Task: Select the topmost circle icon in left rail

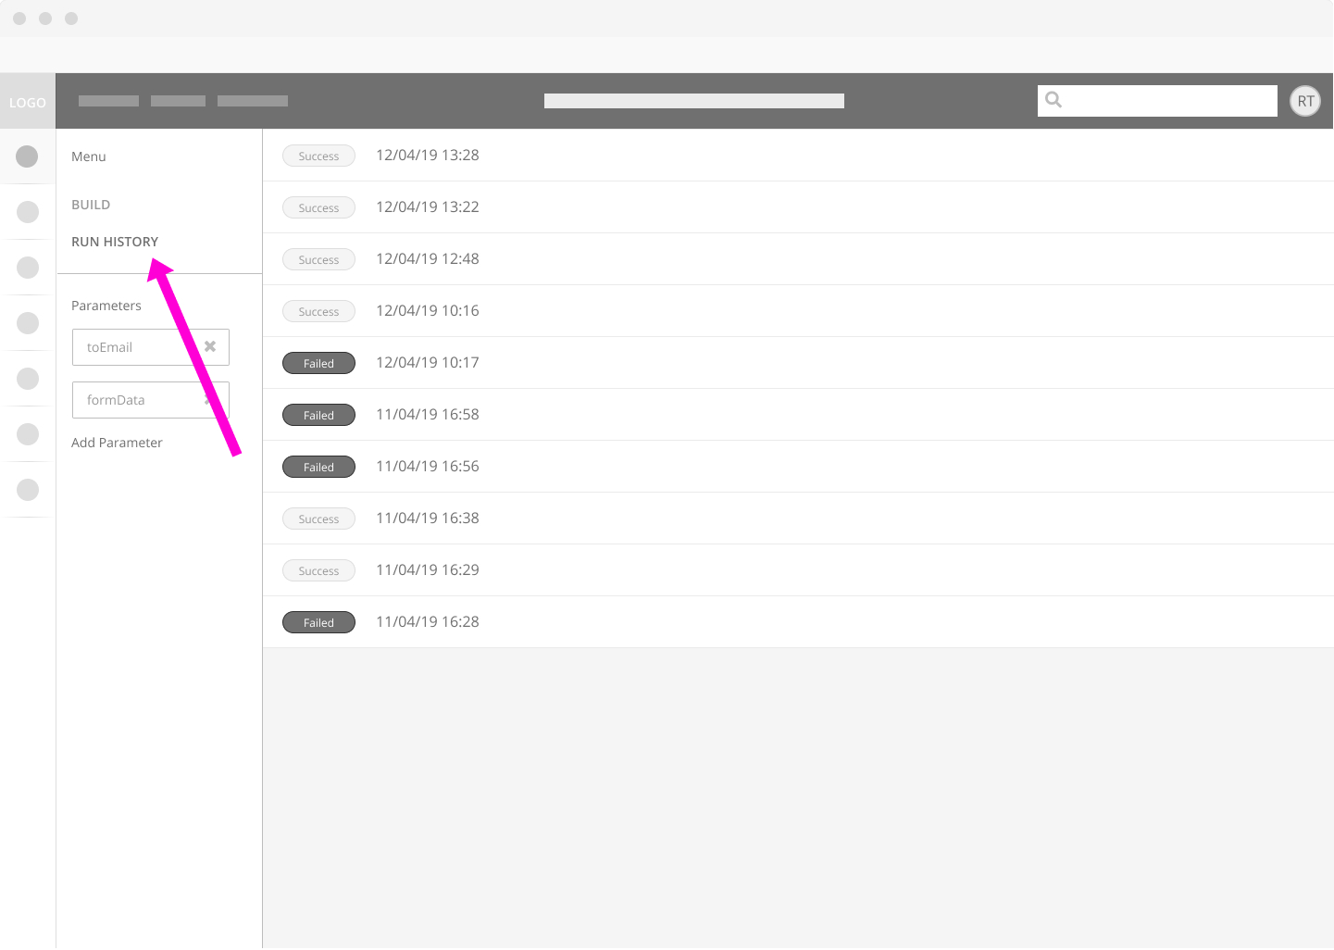Action: pos(27,156)
